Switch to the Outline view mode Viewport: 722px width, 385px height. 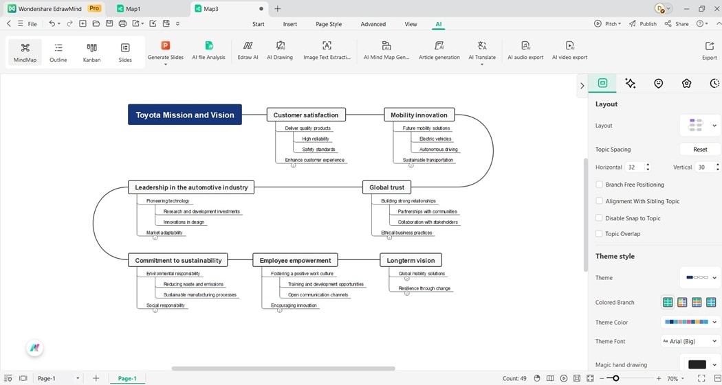58,52
